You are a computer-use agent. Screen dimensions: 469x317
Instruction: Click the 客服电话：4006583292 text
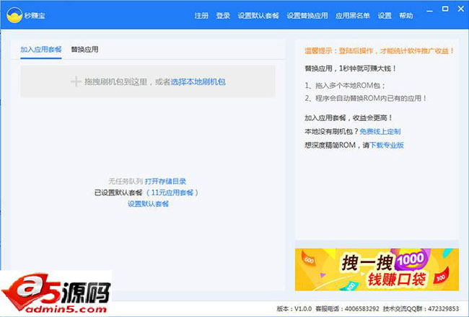tap(347, 308)
